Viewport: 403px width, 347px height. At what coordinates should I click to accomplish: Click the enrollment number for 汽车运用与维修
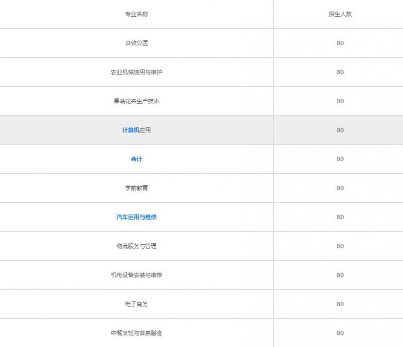point(339,217)
